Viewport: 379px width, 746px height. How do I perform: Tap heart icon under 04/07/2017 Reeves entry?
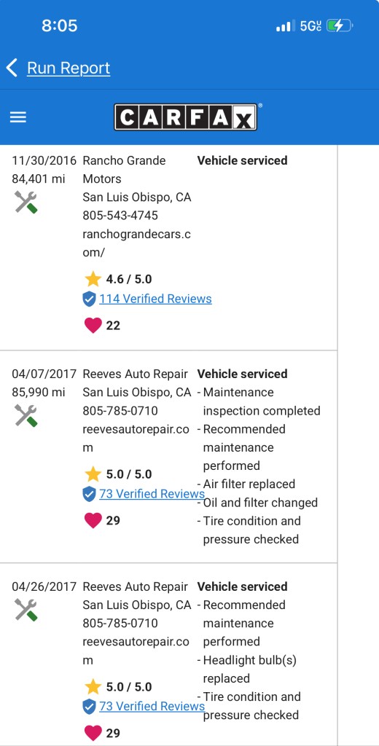[x=93, y=520]
